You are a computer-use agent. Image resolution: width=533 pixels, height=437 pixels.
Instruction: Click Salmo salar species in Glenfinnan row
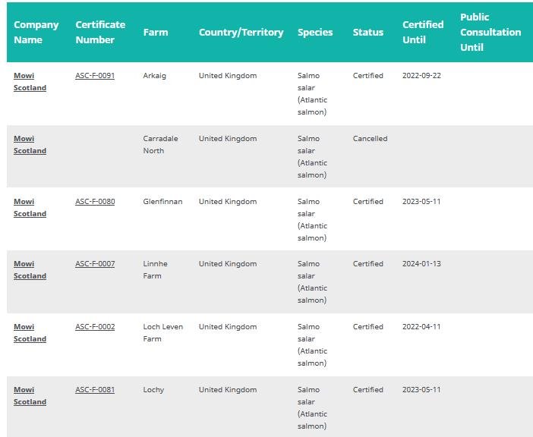tap(312, 220)
